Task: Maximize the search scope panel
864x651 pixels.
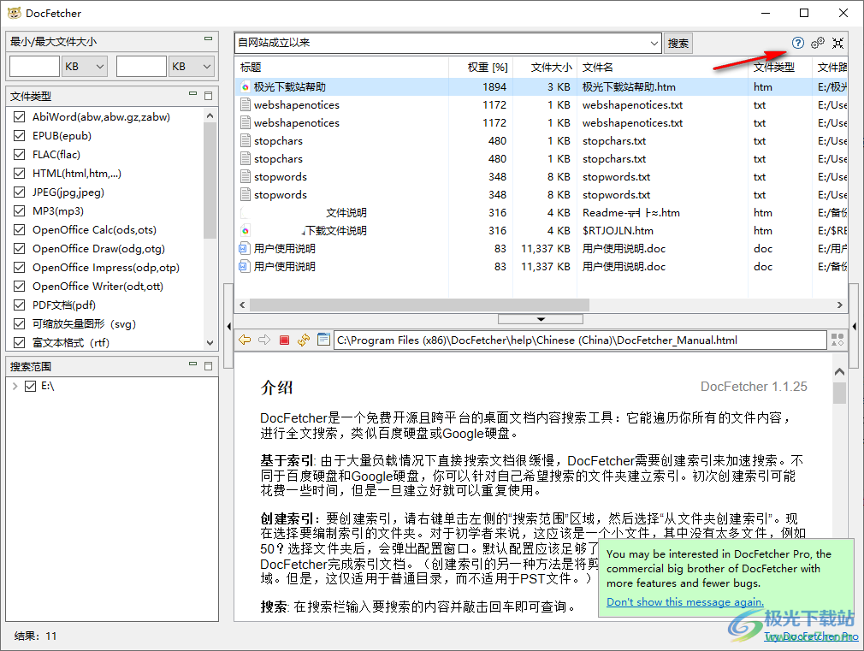Action: tap(208, 365)
